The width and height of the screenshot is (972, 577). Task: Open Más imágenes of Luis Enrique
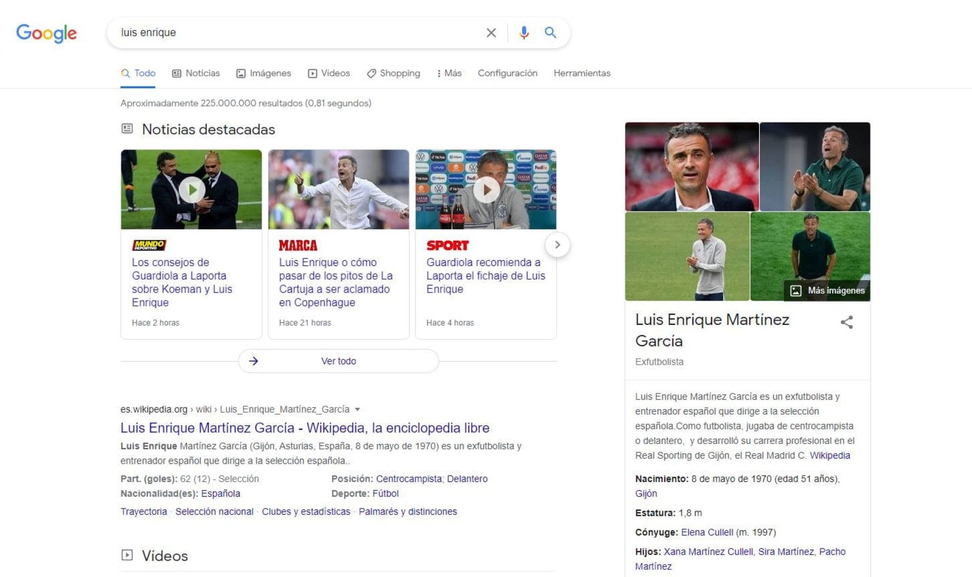826,290
